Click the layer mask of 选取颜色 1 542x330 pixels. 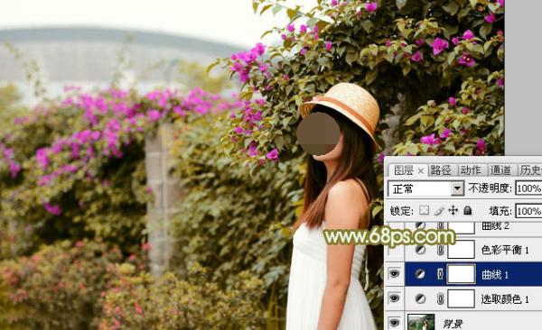coord(461,299)
